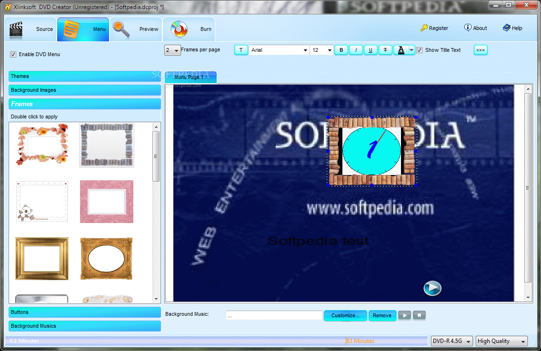Switch to the Menu tab
541x351 pixels.
(x=83, y=29)
